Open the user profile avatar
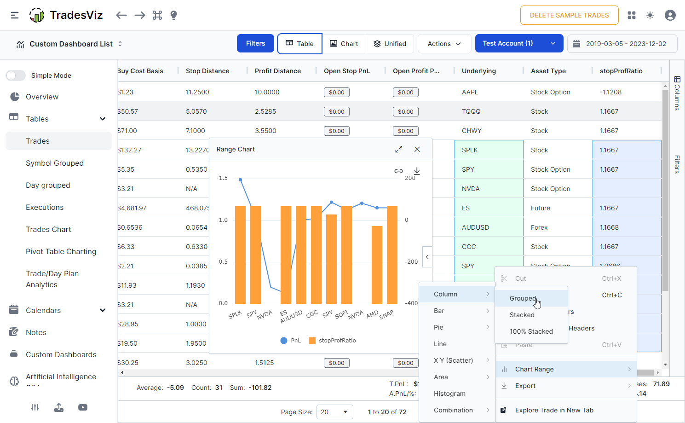This screenshot has height=423, width=685. click(670, 15)
